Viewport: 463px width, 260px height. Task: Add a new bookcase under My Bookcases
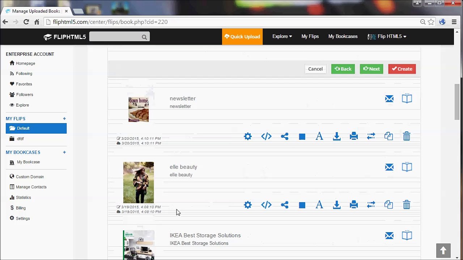[x=64, y=152]
